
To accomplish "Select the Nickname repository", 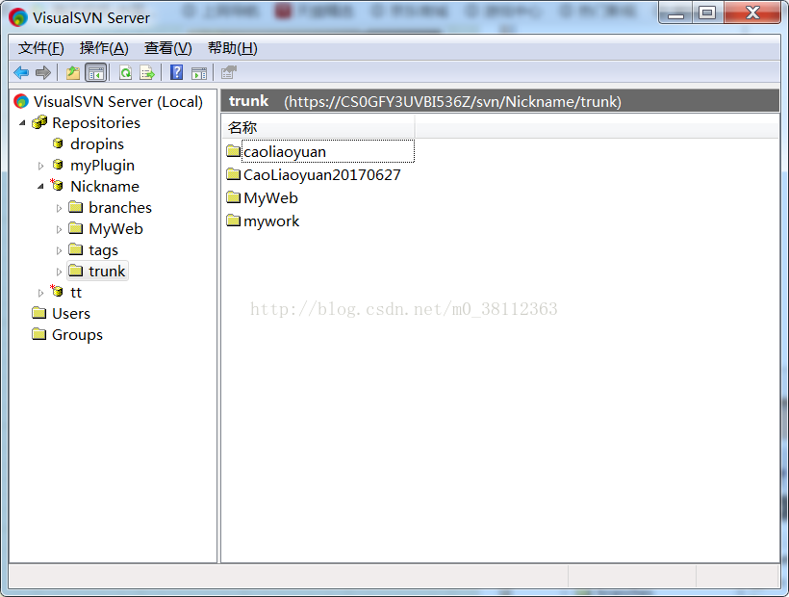I will (105, 186).
